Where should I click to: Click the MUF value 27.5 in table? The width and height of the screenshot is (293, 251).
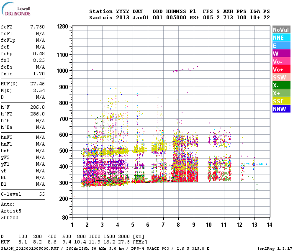click(124, 242)
